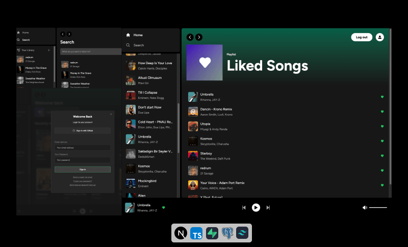Viewport: 408px width, 247px height.
Task: Go forward using the right chevron above Liked Songs
Action: point(199,37)
